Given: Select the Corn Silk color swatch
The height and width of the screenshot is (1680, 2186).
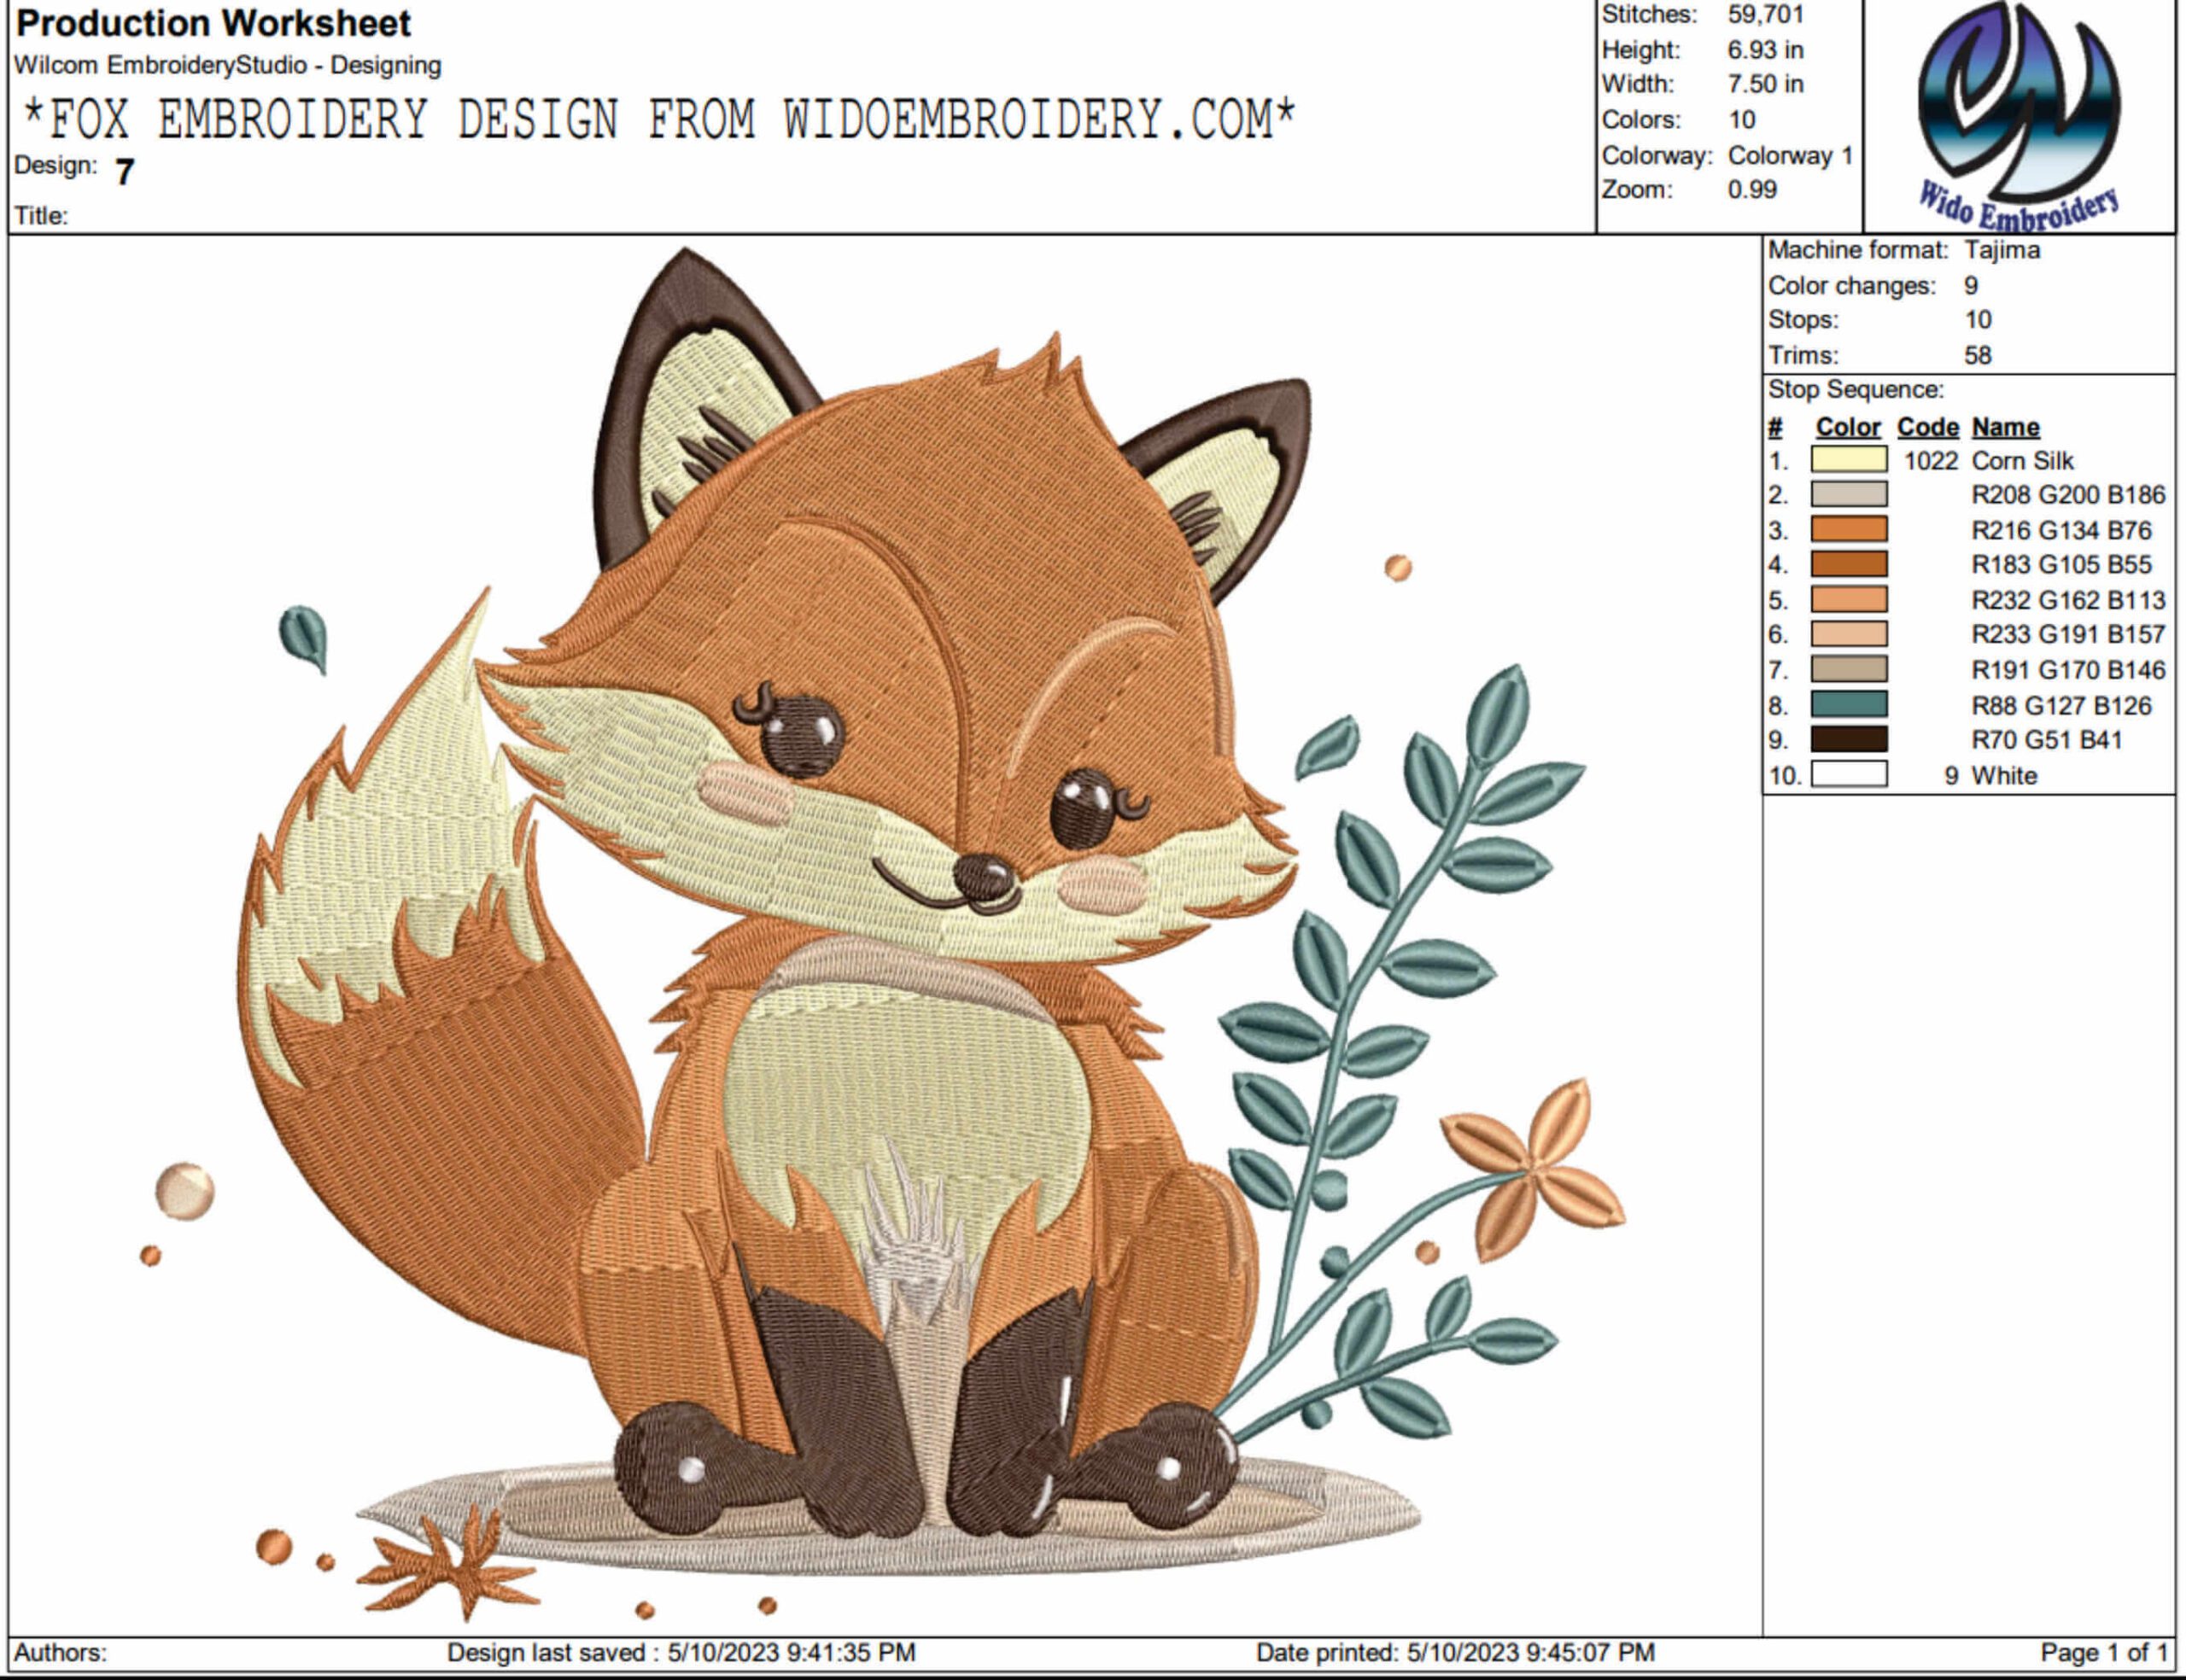Looking at the screenshot, I should point(1848,460).
